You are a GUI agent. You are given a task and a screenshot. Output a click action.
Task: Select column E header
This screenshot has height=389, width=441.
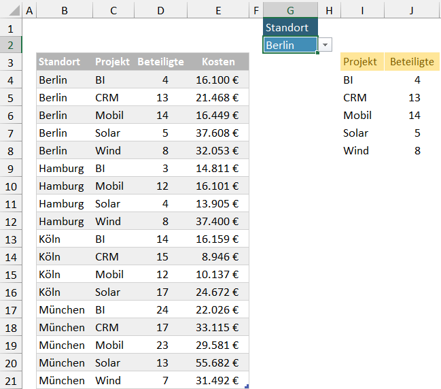click(x=218, y=10)
